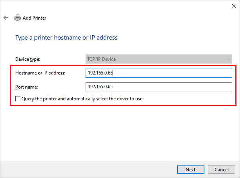Screen dimensions: 240x178
Task: Click the 192.165.0.65 text in the Hostname field
Action: [100, 73]
